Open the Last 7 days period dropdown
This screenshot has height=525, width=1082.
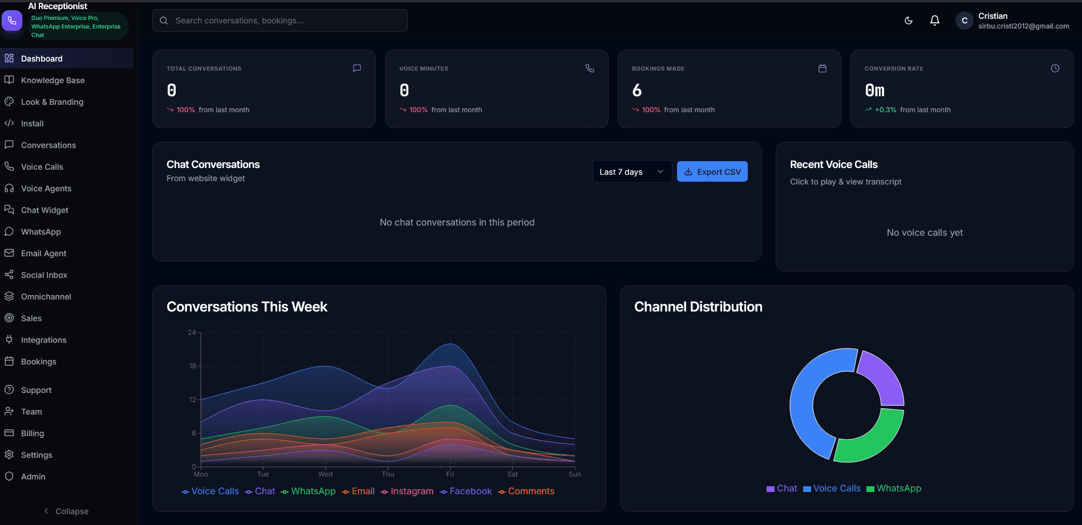(x=632, y=171)
